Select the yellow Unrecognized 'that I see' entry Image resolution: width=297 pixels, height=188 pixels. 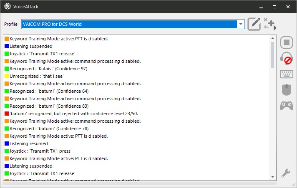[x=34, y=76]
